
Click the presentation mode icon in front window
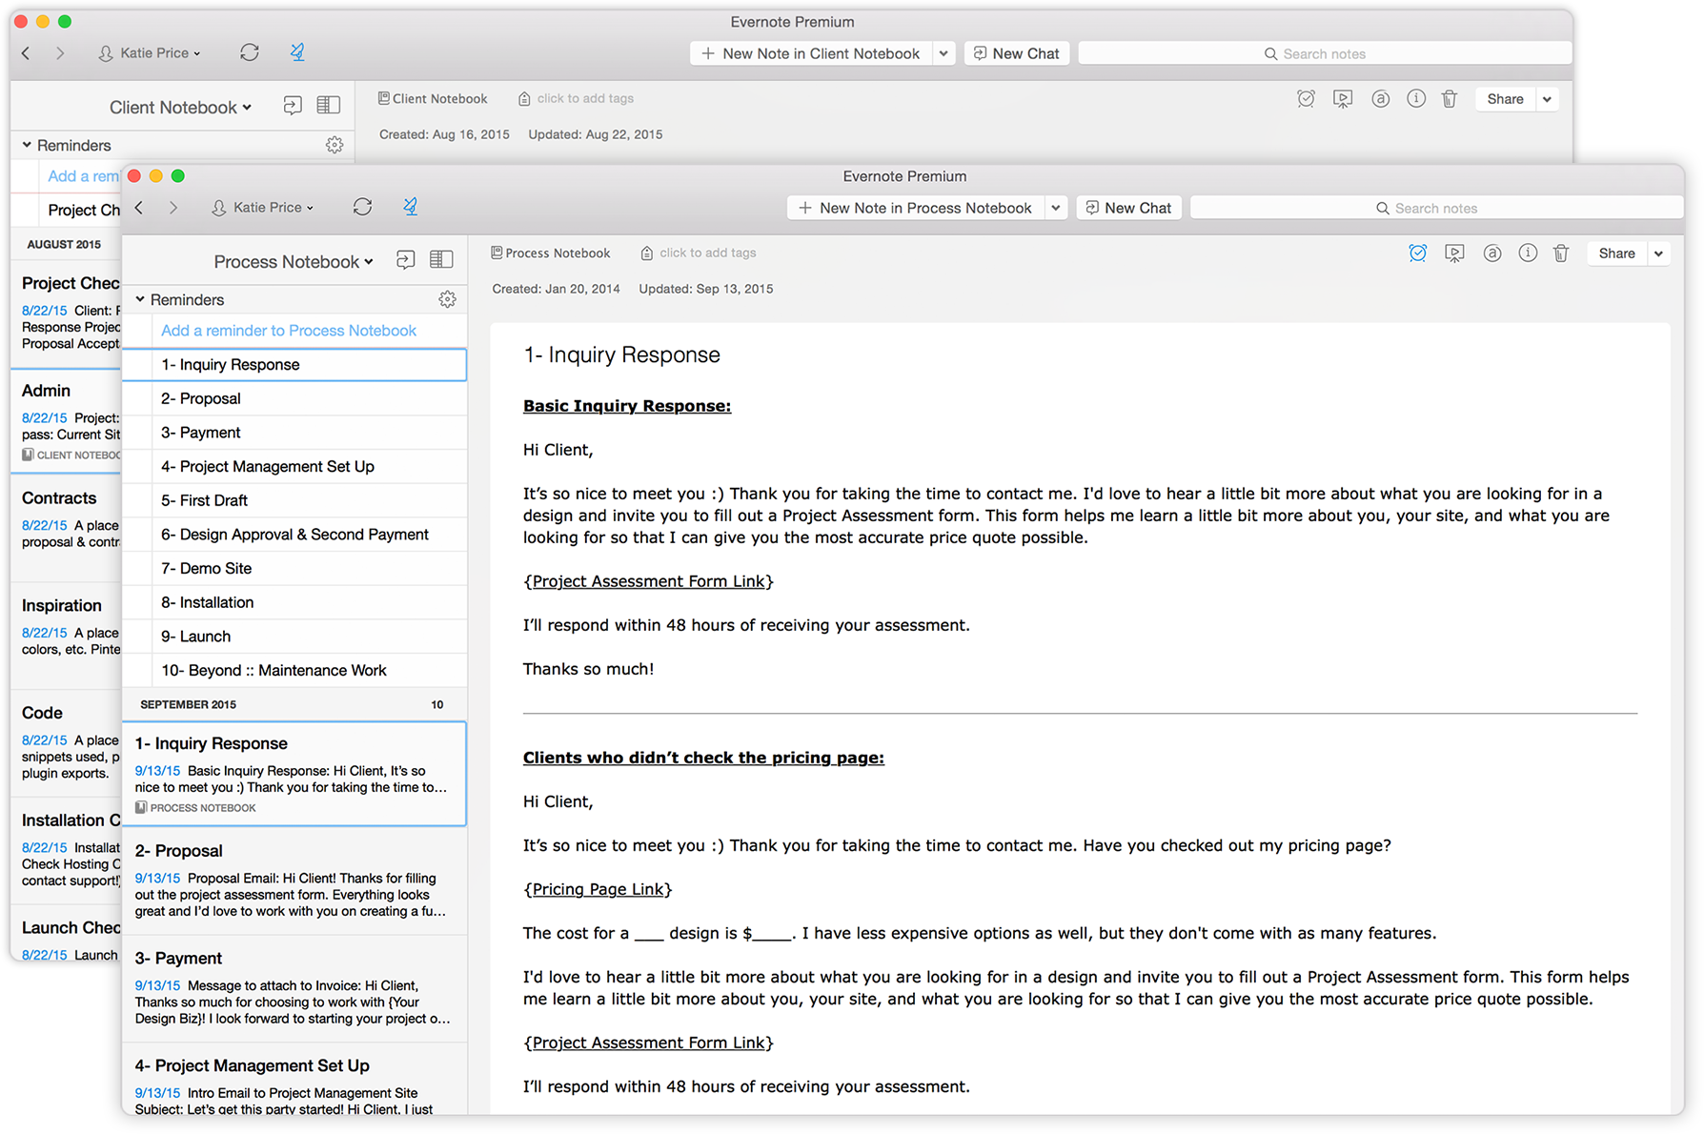point(1454,253)
